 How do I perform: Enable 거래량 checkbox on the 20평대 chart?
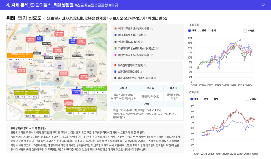pos(247,99)
